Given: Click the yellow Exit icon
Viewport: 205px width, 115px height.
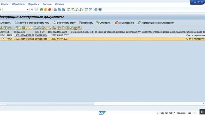Looking at the screenshot, I should [45, 10].
